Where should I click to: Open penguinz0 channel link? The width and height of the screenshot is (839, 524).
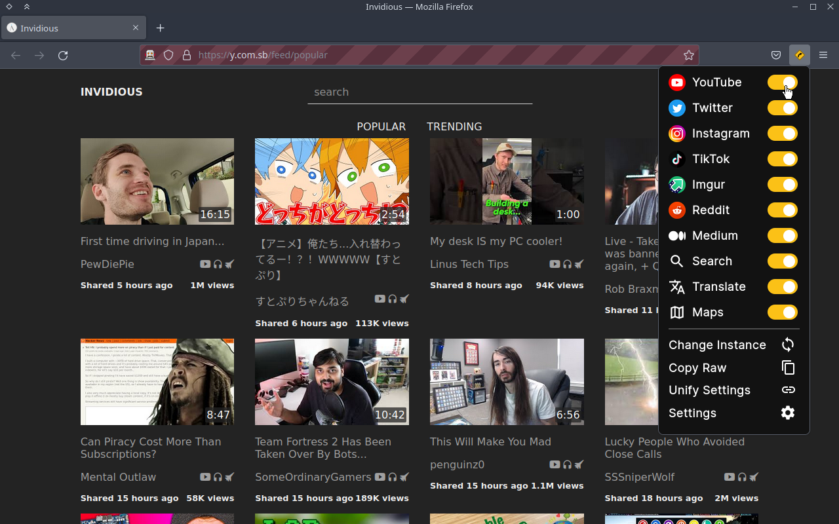(458, 464)
